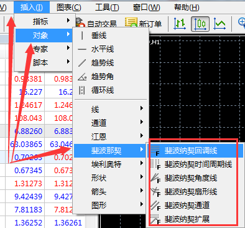Insert a 水平线 horizontal line
This screenshot has height=228, width=245.
point(111,49)
